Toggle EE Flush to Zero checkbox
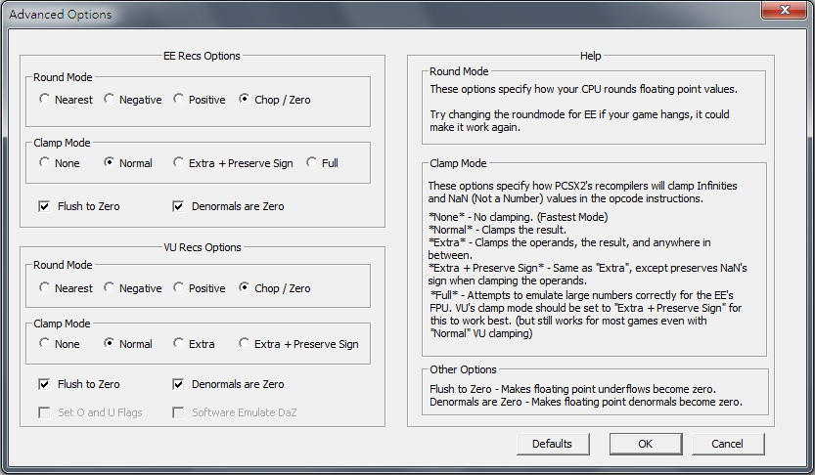This screenshot has width=815, height=475. pos(45,206)
